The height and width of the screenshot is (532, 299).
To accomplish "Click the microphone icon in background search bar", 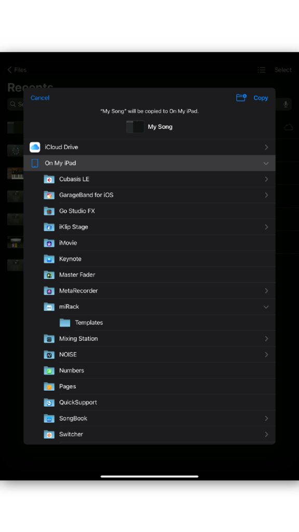I will [x=286, y=104].
